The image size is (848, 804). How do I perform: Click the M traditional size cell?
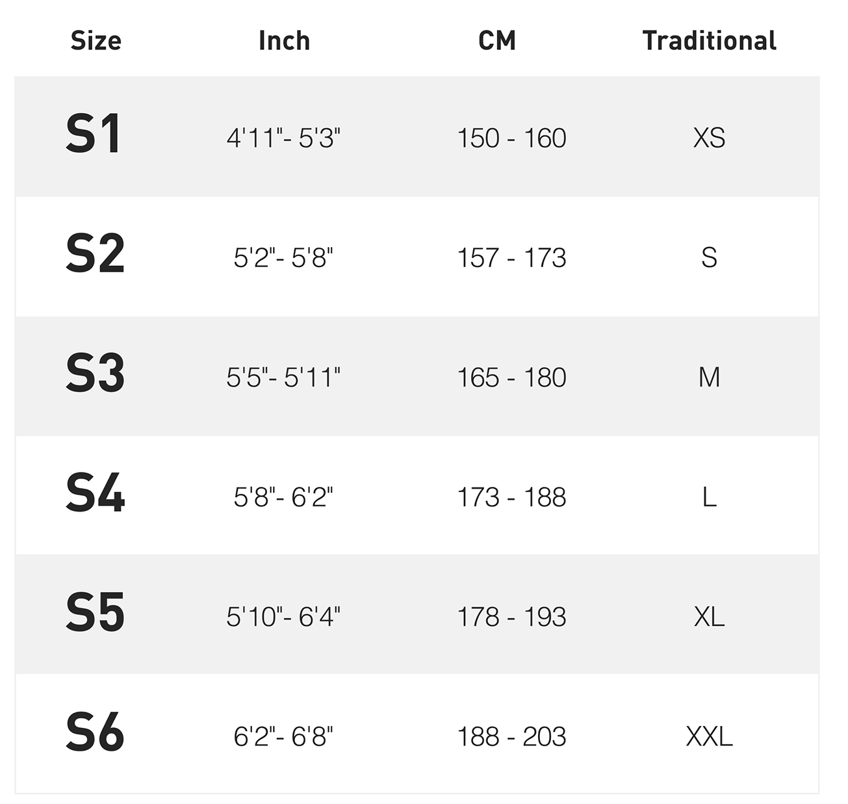click(709, 377)
